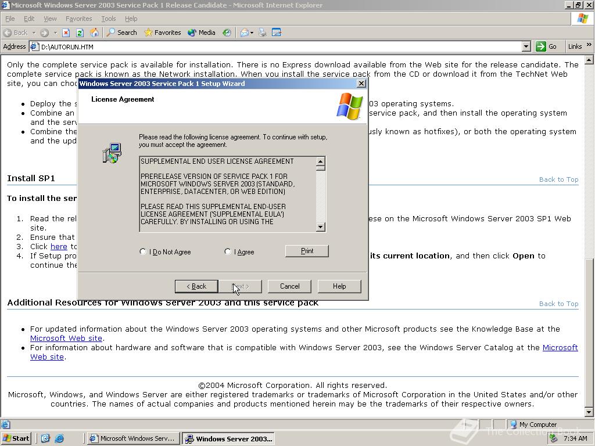Image resolution: width=595 pixels, height=446 pixels.
Task: Click the license agreement scrollbar thumb
Action: tap(321, 168)
